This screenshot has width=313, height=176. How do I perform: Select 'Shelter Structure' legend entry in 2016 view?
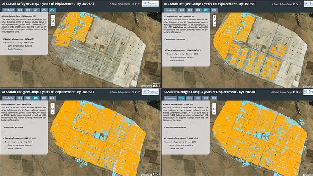176,148
